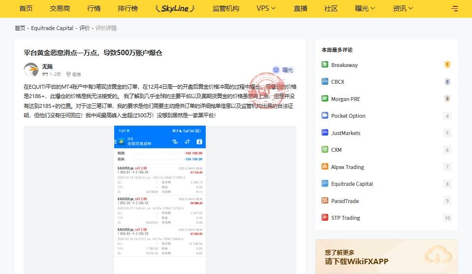Click the ParadTrade logo icon
472x274 pixels.
click(325, 201)
